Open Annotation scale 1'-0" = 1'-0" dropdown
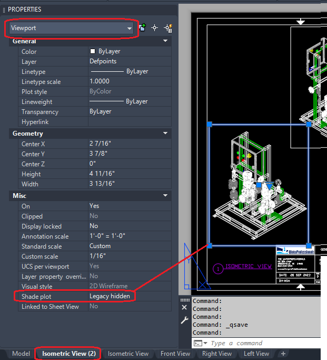The height and width of the screenshot is (360, 327). coord(130,236)
